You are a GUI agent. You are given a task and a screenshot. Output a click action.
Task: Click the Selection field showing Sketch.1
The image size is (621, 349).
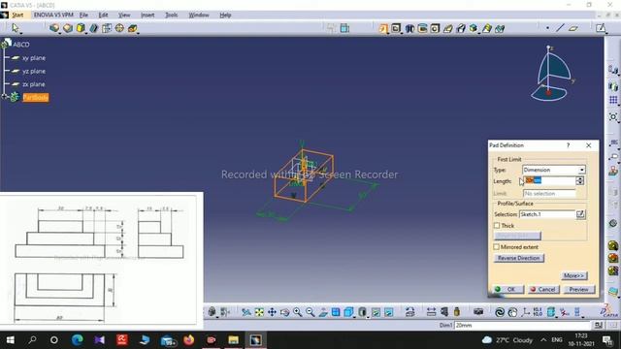click(x=547, y=214)
